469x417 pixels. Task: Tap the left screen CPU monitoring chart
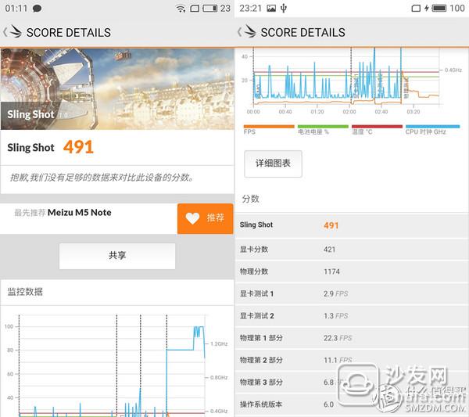(x=116, y=365)
